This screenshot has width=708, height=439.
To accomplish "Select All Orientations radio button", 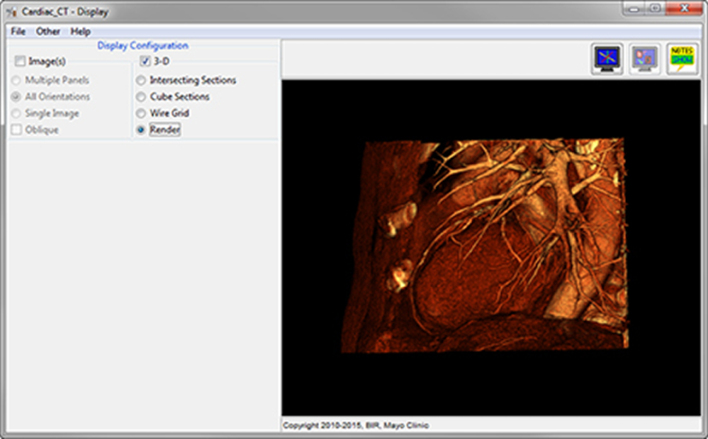I will point(16,96).
